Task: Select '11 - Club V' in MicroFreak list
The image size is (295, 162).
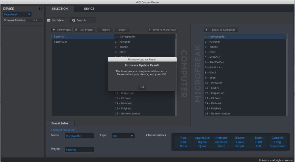Action: 245,88
